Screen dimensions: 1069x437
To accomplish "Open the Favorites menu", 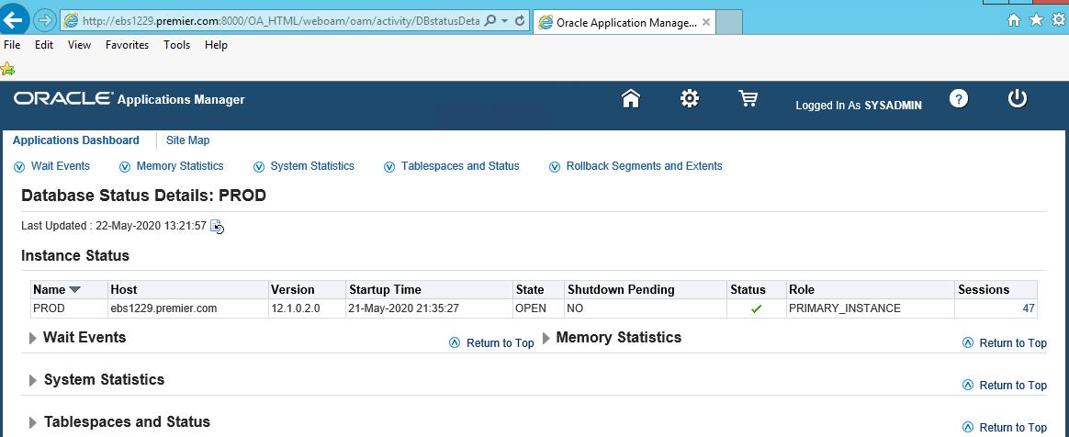I will click(x=127, y=45).
